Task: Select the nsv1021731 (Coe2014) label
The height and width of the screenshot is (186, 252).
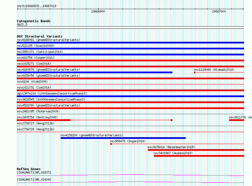Action: (x=34, y=87)
